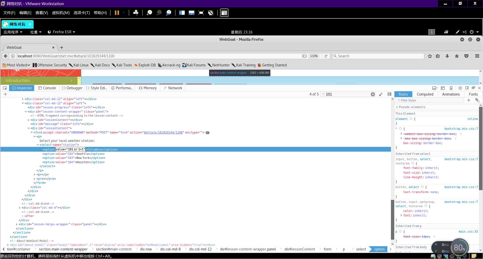Go to Firefox home page
The width and height of the screenshot is (483, 259).
[457, 56]
